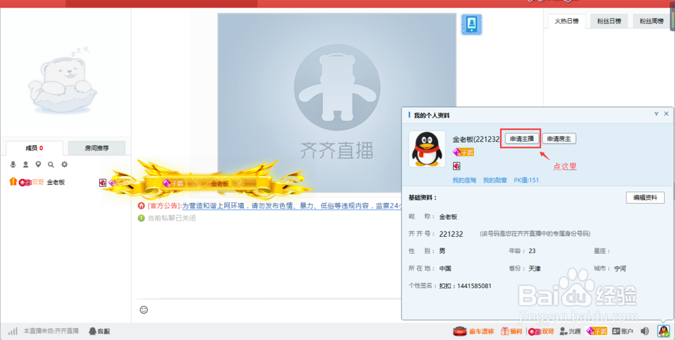Click the sleeping bear placeholder image
This screenshot has width=675, height=340.
click(x=63, y=79)
